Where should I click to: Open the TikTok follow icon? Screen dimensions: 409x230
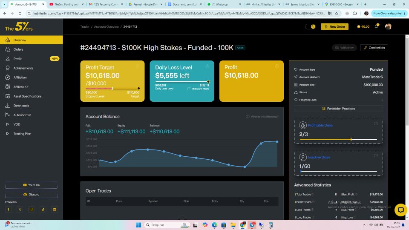pos(43,210)
